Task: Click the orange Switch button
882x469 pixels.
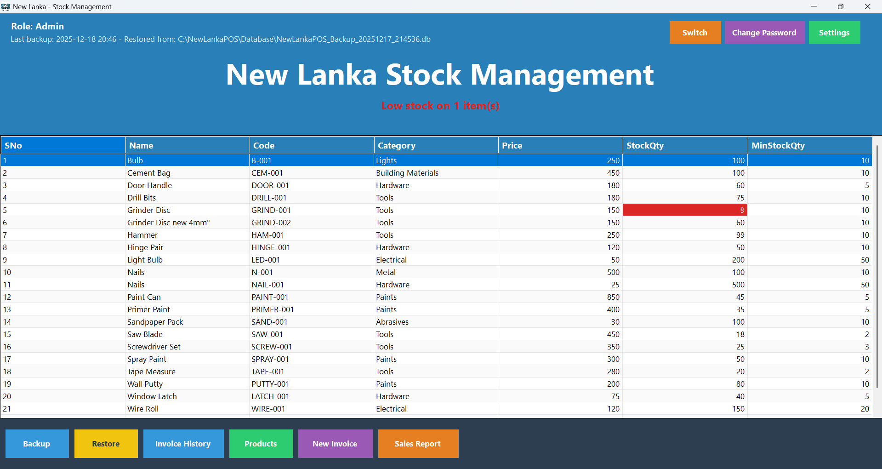Action: pyautogui.click(x=695, y=33)
